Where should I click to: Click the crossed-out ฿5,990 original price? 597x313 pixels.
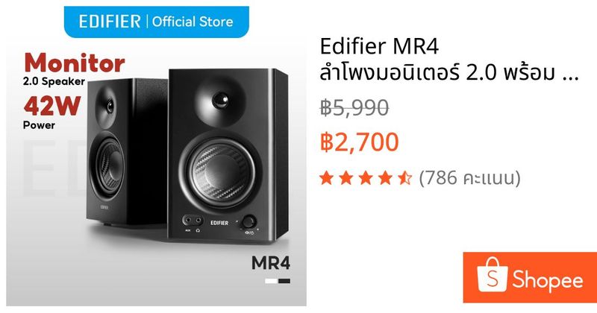click(354, 107)
